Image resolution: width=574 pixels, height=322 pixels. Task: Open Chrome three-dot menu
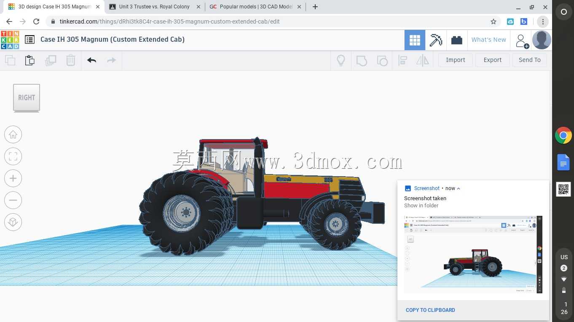[x=543, y=21]
